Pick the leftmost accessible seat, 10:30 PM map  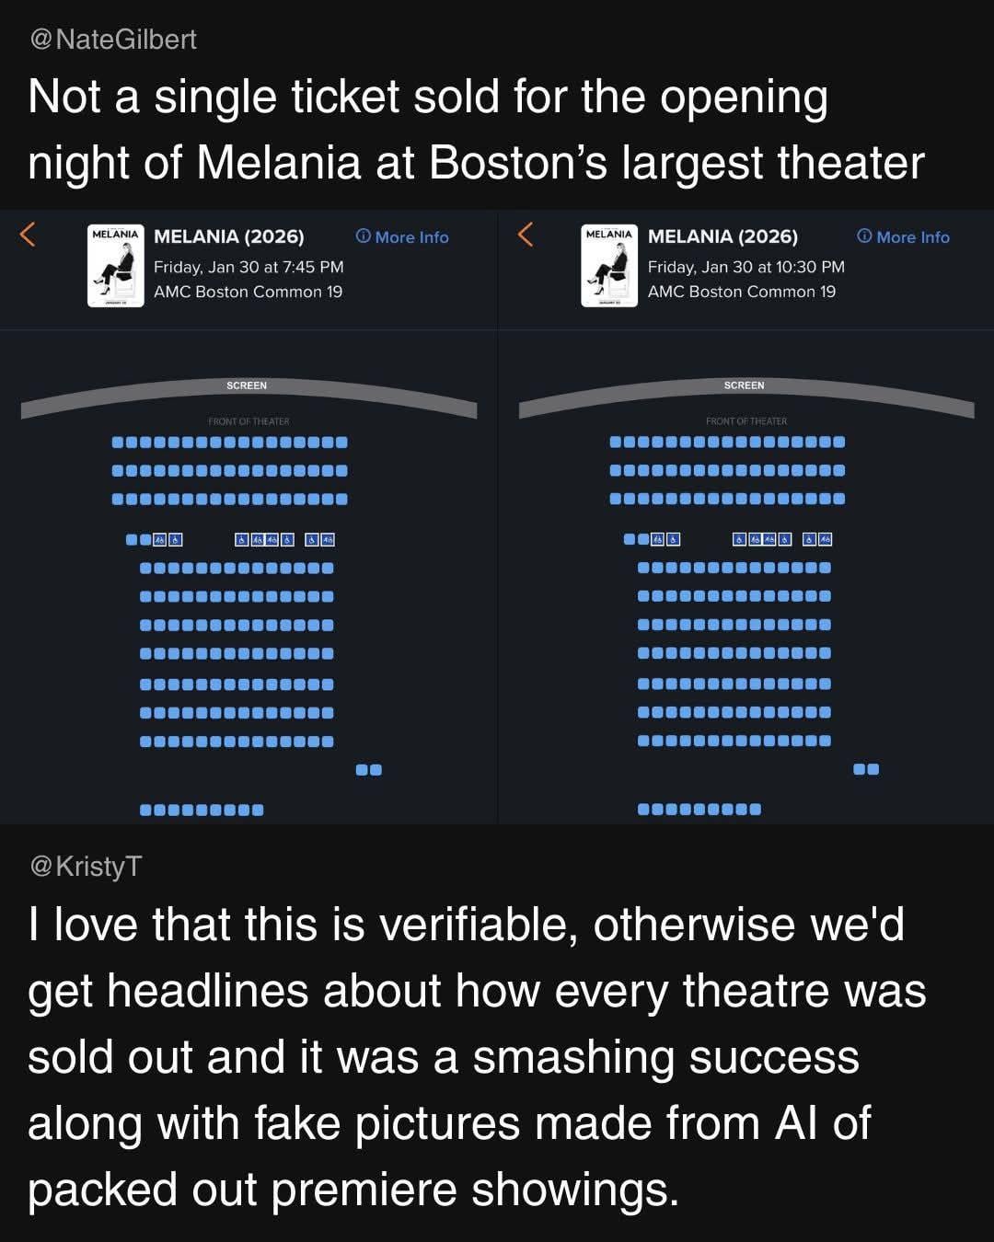click(x=659, y=539)
